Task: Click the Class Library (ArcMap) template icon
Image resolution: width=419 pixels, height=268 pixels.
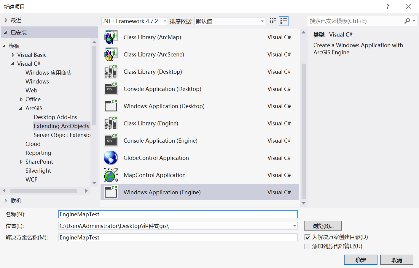Action: pos(111,37)
